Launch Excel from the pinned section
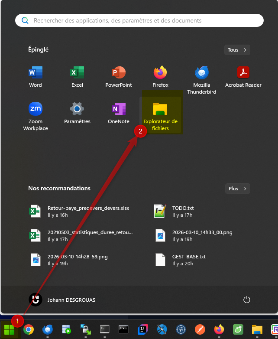This screenshot has width=278, height=339. 77,76
